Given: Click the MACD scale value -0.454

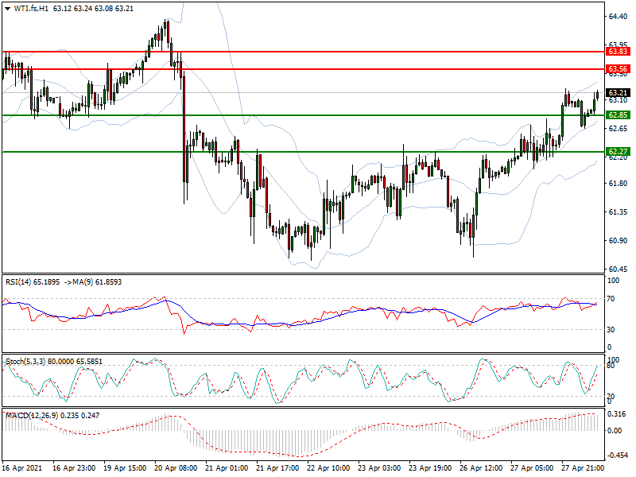Looking at the screenshot, I should [616, 456].
